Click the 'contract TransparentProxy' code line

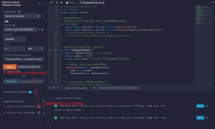pyautogui.click(x=77, y=50)
